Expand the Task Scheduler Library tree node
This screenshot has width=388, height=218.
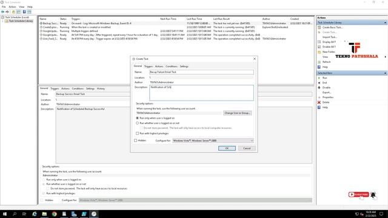2,21
